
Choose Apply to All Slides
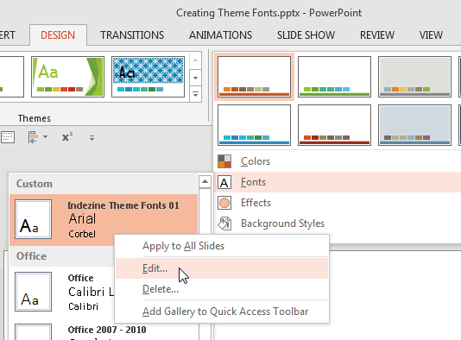click(x=222, y=246)
